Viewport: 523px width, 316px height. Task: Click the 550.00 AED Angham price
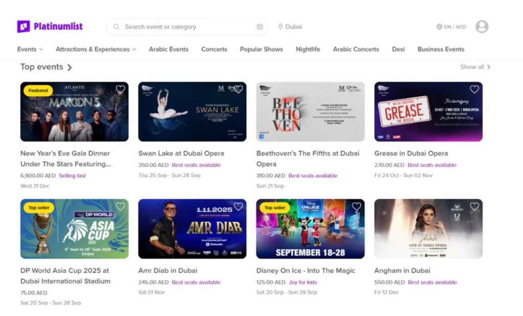tap(389, 282)
